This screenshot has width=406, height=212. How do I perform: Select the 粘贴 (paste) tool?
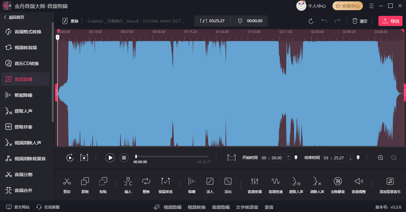(103, 185)
